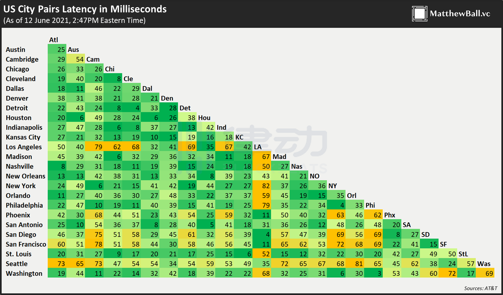Screen dimensions: 503x295
Task: Click the Seattle row label
Action: tap(17, 264)
